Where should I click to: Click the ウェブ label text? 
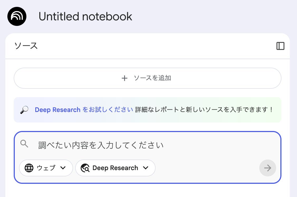(46, 168)
